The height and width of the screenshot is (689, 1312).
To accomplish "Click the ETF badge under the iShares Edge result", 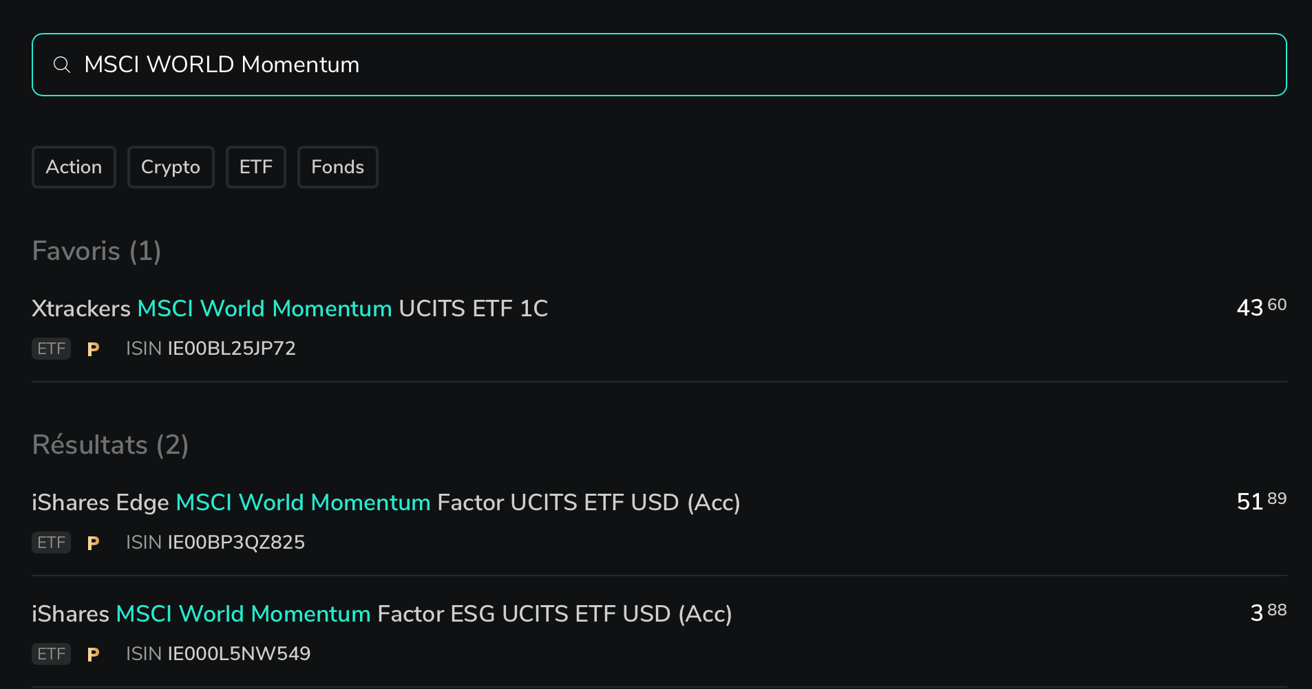I will pos(52,543).
